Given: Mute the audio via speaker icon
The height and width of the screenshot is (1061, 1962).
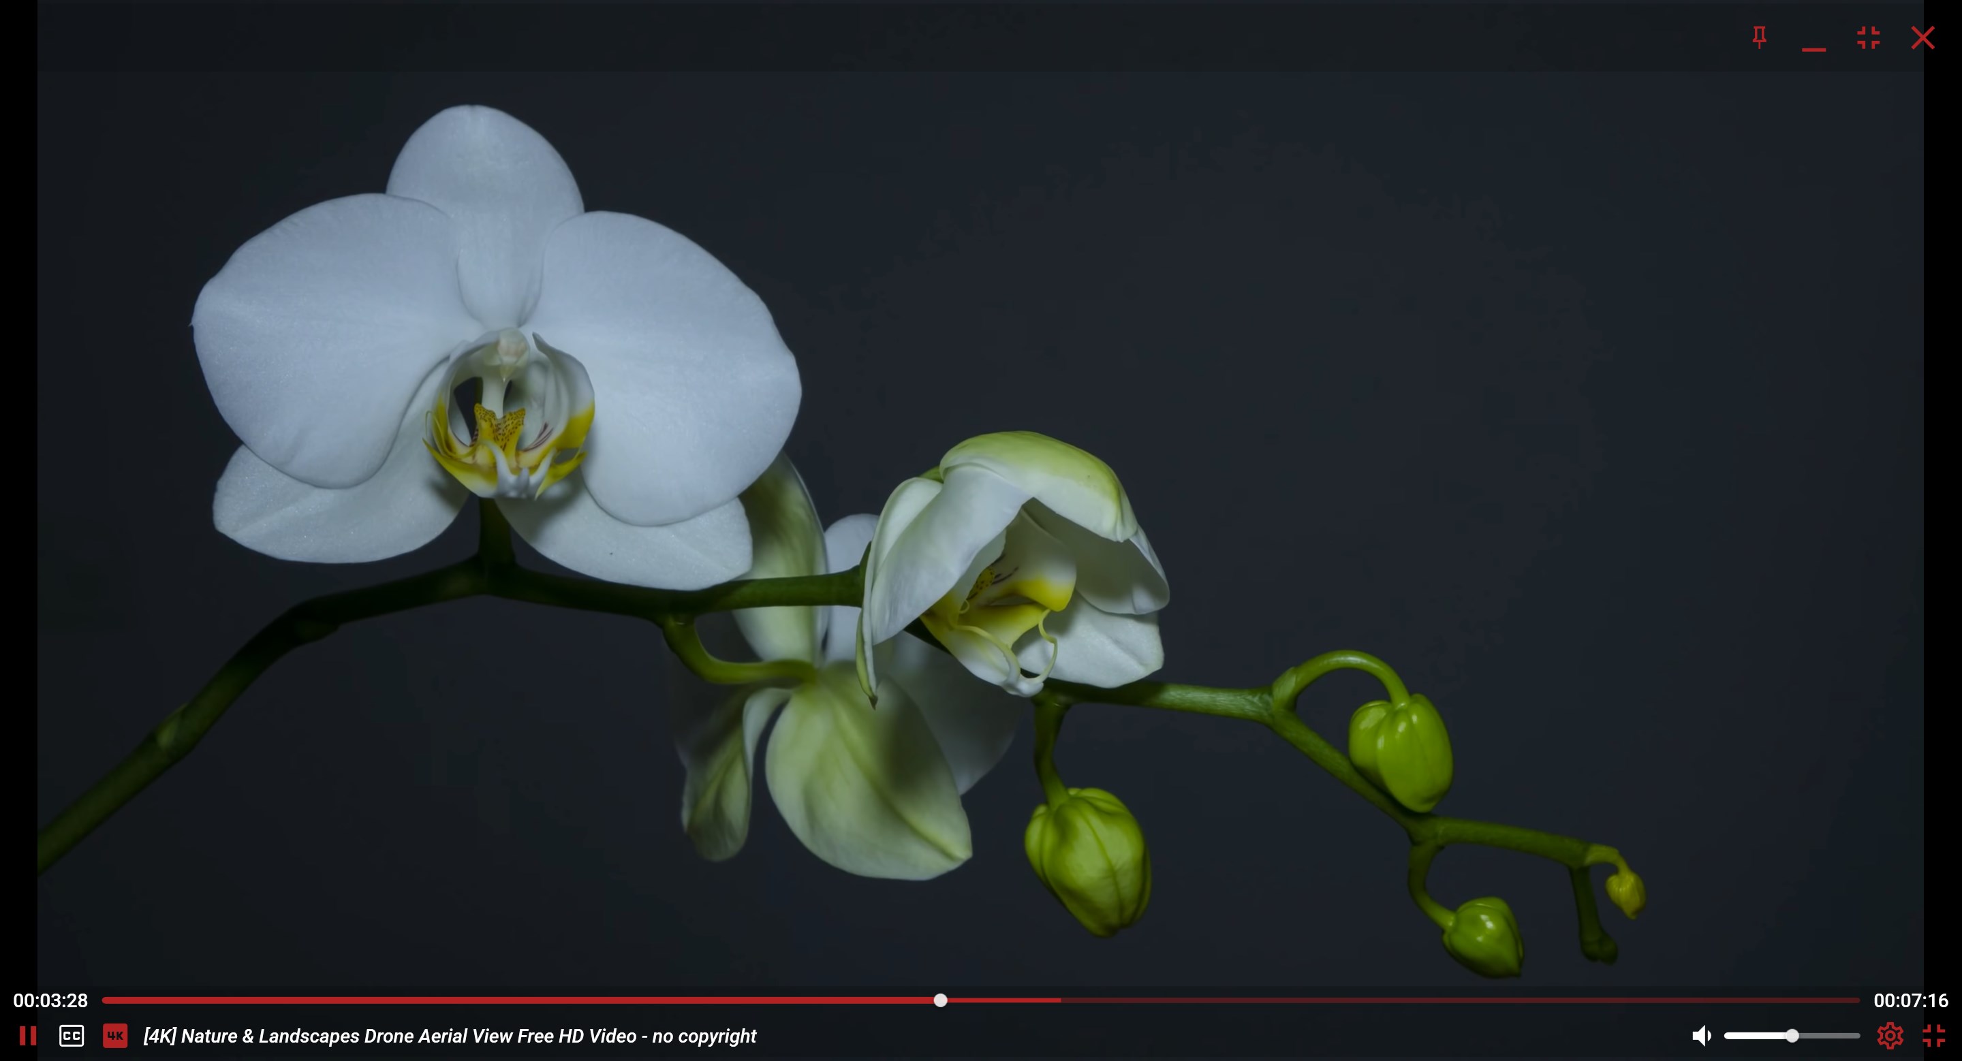Looking at the screenshot, I should [1702, 1035].
